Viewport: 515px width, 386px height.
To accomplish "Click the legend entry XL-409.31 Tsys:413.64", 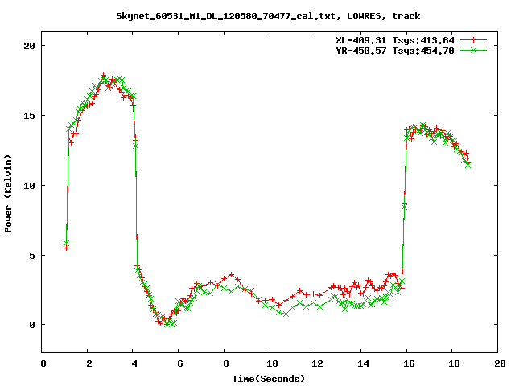I will pos(395,40).
